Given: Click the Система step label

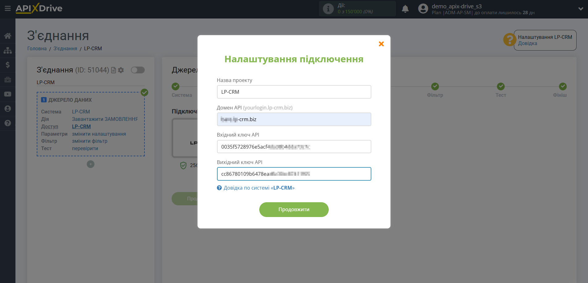Looking at the screenshot, I should click(182, 95).
